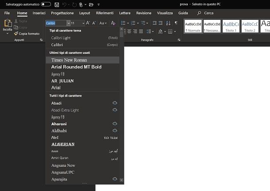Increase font size with the larger A icon
This screenshot has width=270, height=191.
coord(88,23)
